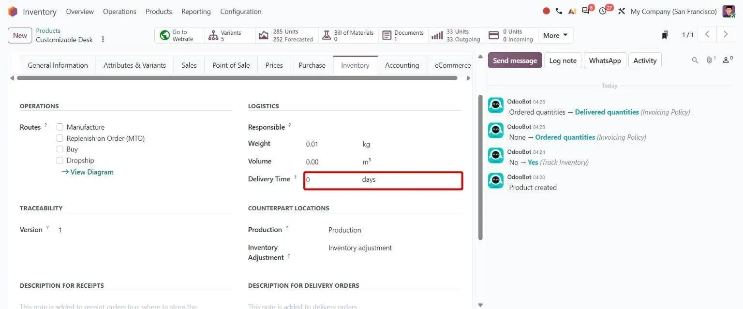The height and width of the screenshot is (309, 743).
Task: Click the user avatar in top bar
Action: click(728, 11)
